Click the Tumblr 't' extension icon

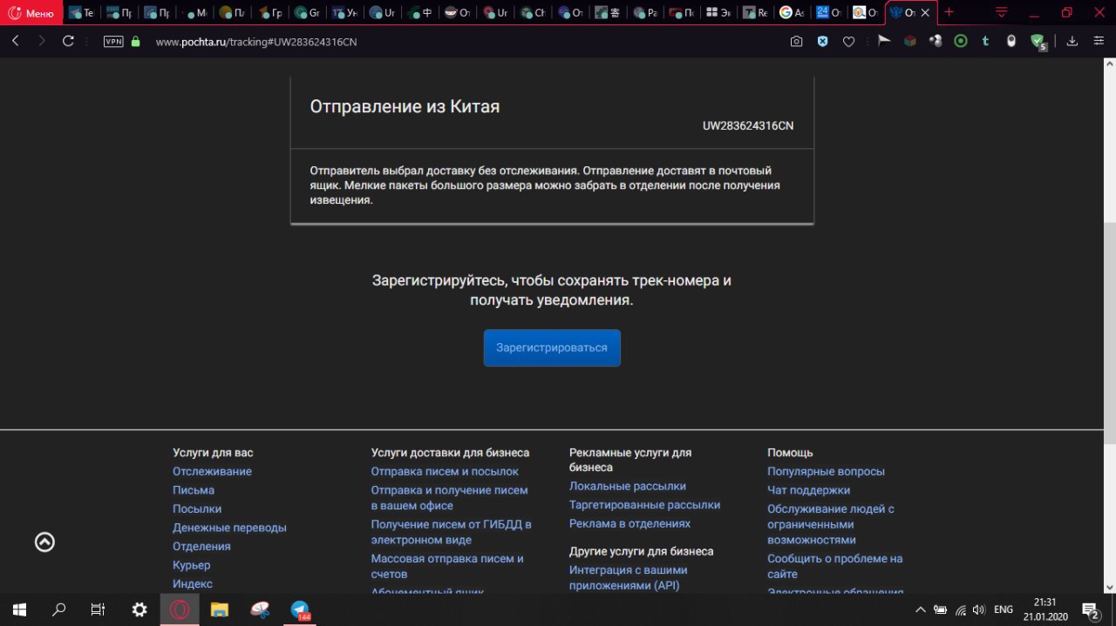985,40
